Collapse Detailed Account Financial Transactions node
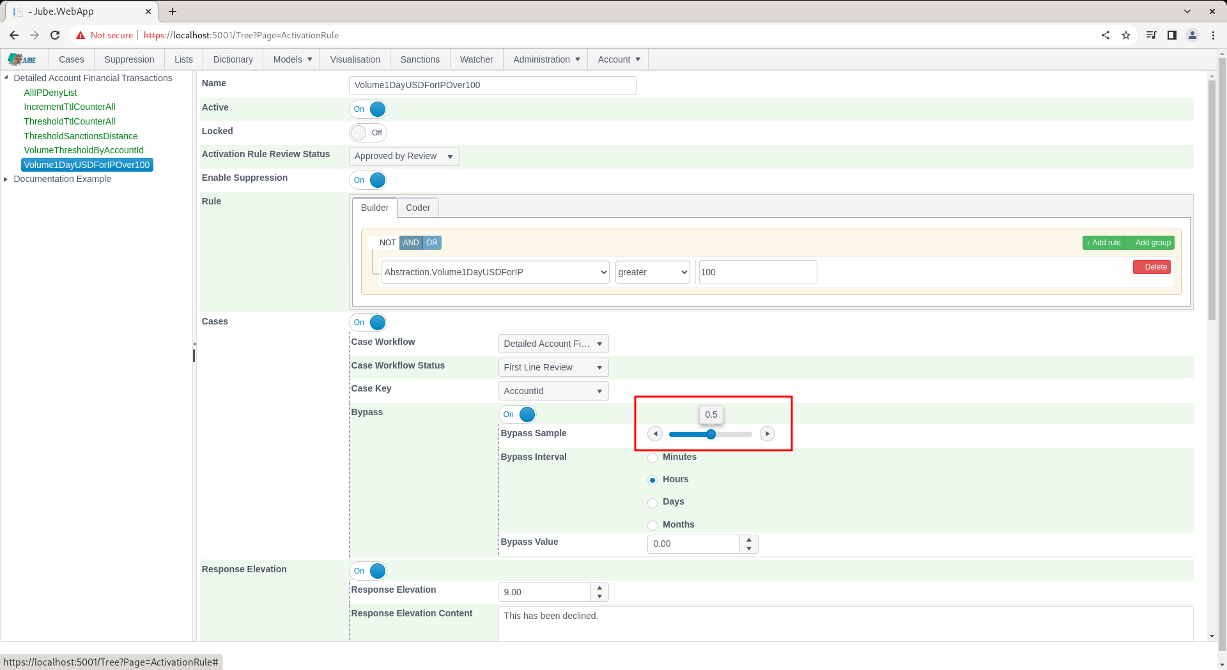This screenshot has width=1227, height=670. click(6, 78)
